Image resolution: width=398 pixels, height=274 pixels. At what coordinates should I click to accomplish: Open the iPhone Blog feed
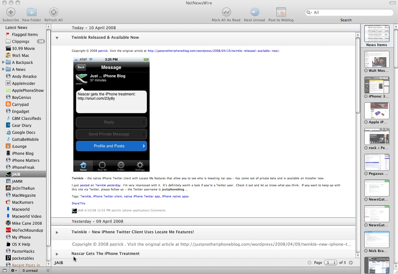[23, 153]
